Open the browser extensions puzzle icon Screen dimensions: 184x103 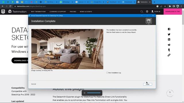[x=170, y=6]
